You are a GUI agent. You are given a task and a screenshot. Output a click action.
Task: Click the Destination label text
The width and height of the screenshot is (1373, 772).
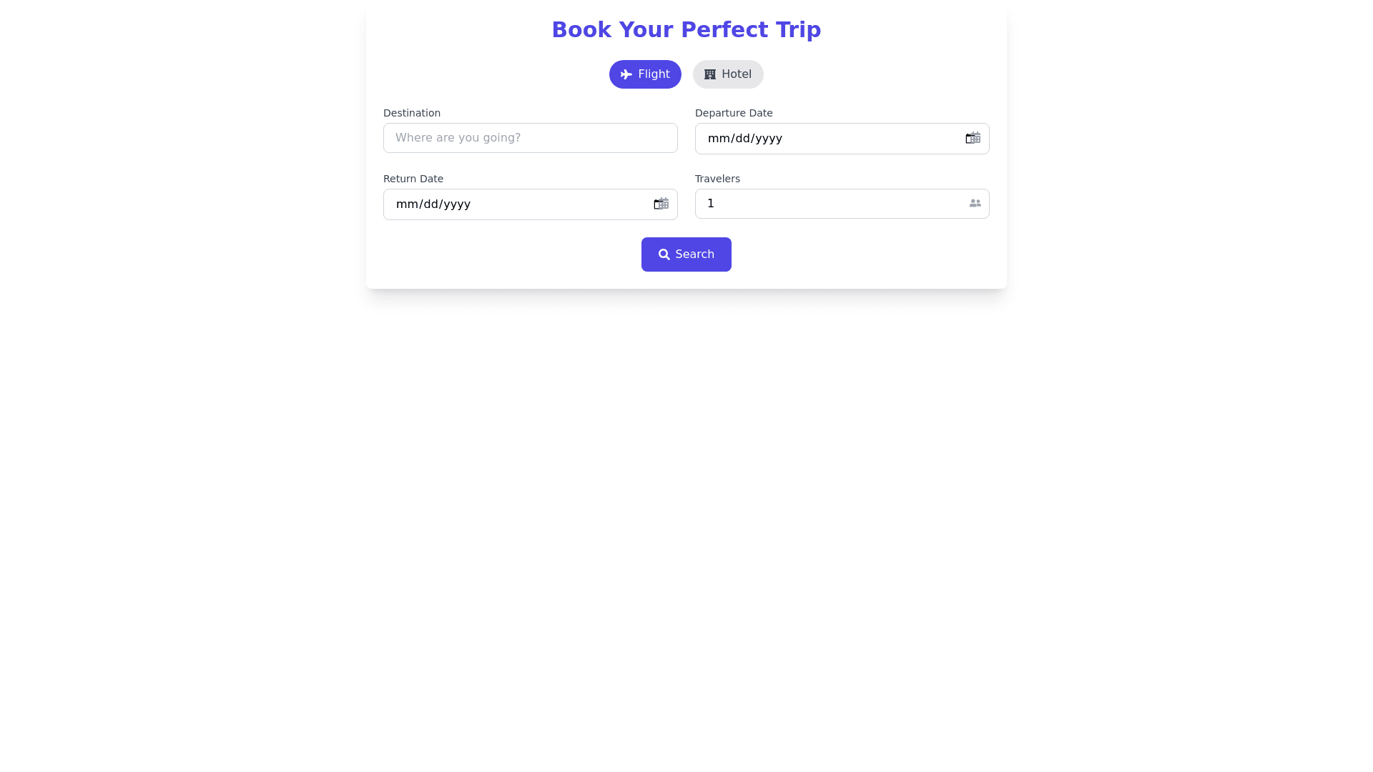[412, 113]
